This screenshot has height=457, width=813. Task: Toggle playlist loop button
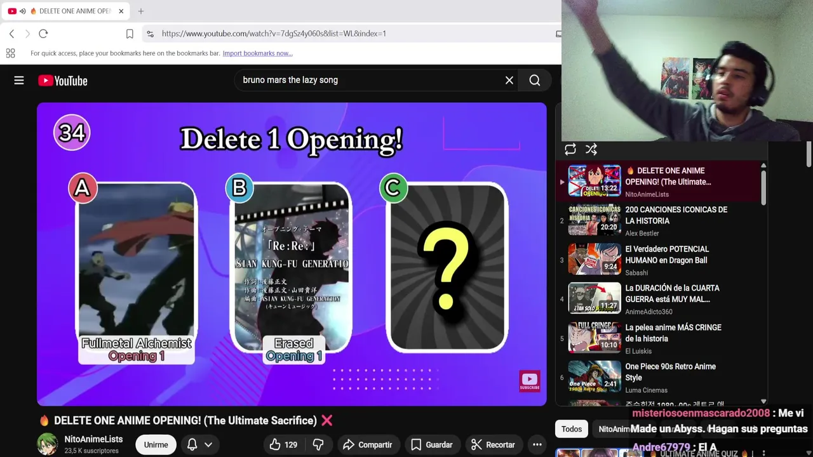click(x=570, y=149)
